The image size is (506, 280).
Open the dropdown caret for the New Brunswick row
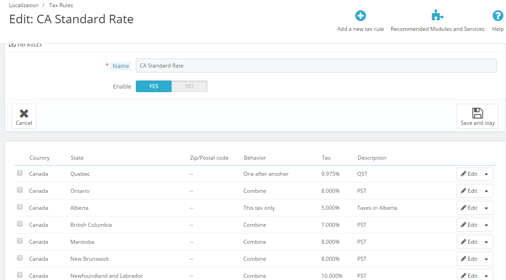coord(486,259)
